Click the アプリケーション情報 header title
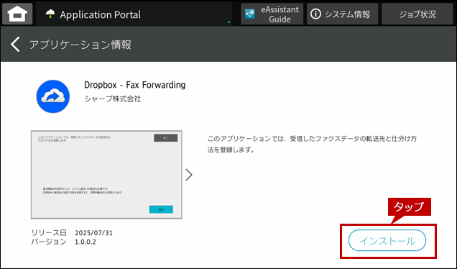This screenshot has height=269, width=457. tap(80, 45)
